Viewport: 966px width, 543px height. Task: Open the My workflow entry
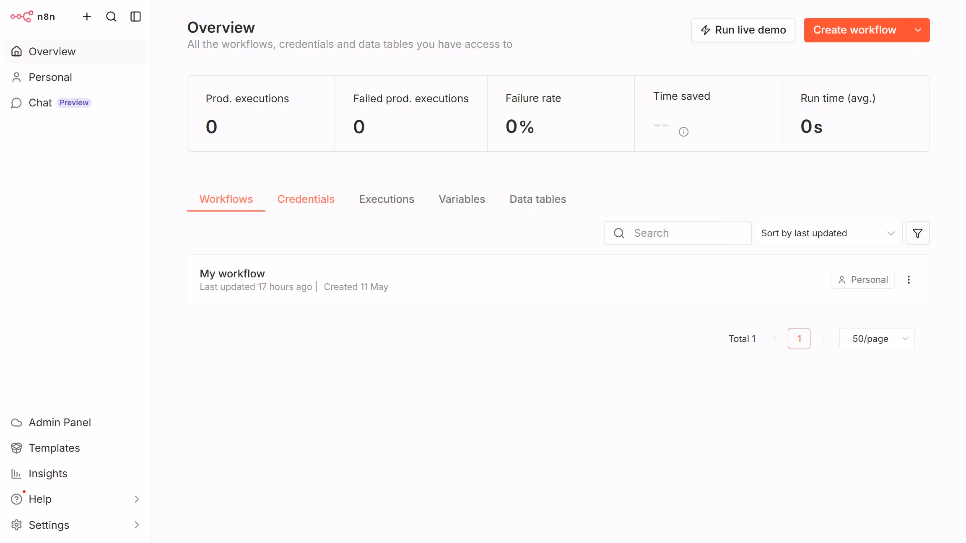coord(558,280)
